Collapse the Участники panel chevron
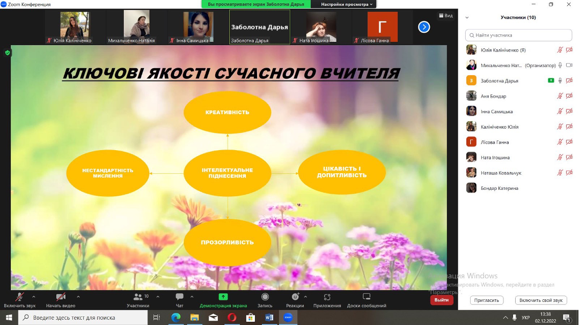Screen dimensions: 579x325 tap(467, 18)
